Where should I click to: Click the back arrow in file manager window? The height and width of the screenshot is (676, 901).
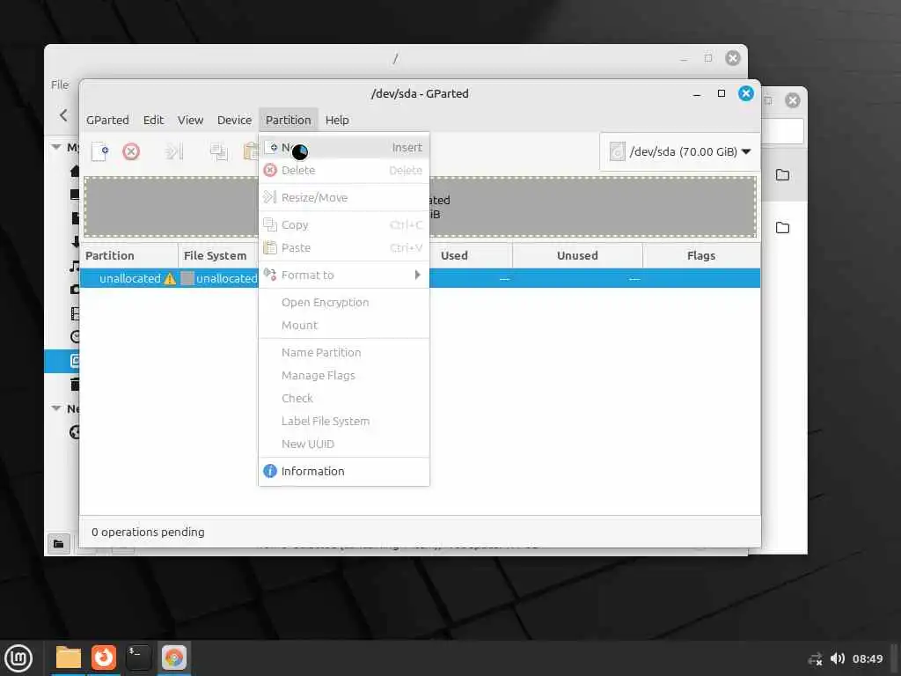(63, 115)
